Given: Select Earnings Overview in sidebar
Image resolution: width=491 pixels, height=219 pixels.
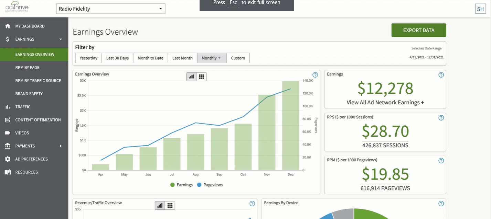Looking at the screenshot, I should point(34,55).
